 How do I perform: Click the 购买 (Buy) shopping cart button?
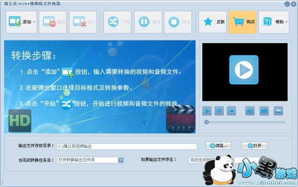pos(242,22)
